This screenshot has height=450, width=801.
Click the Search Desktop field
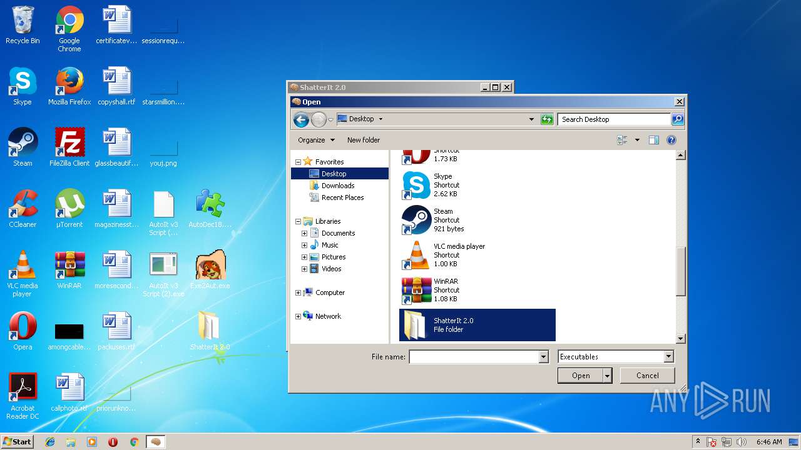tap(615, 119)
